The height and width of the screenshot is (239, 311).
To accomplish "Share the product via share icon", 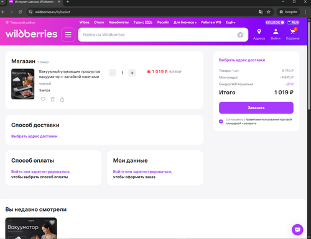I will [62, 99].
